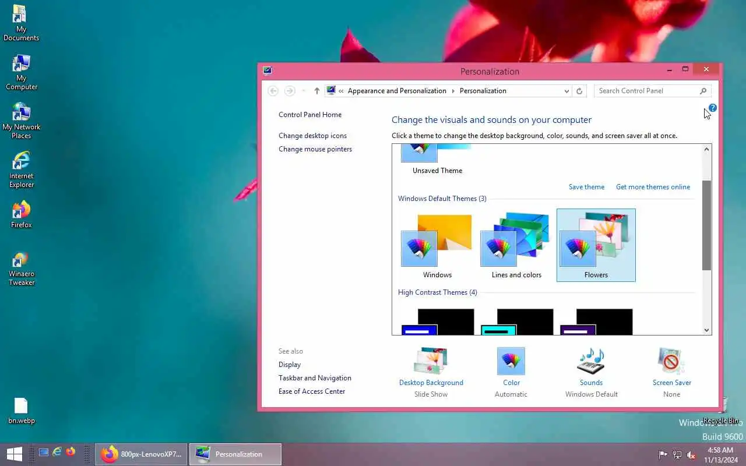Select the Unsaved Theme

pos(437,160)
